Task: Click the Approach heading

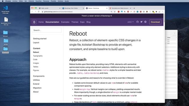Action: (x=78, y=59)
